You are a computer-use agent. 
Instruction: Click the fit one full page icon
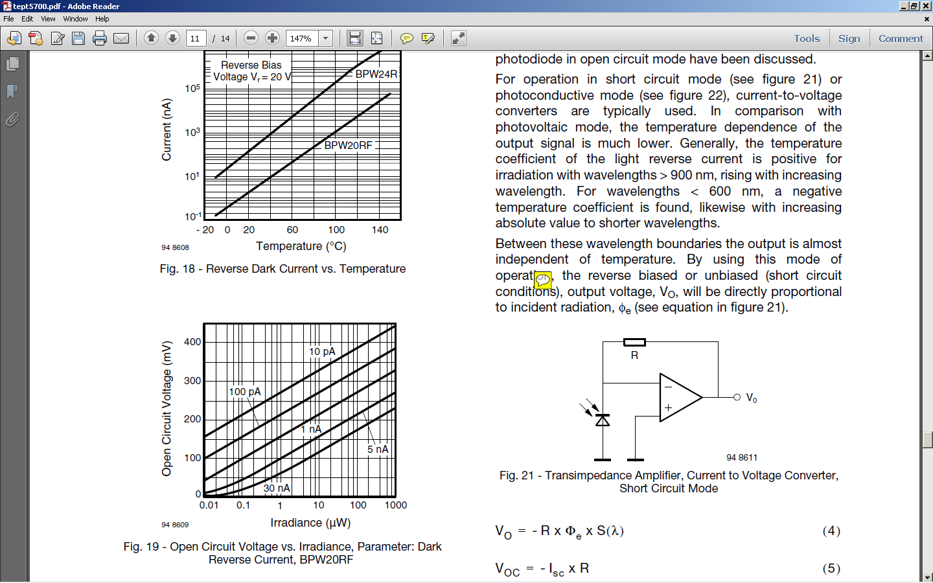[x=376, y=38]
